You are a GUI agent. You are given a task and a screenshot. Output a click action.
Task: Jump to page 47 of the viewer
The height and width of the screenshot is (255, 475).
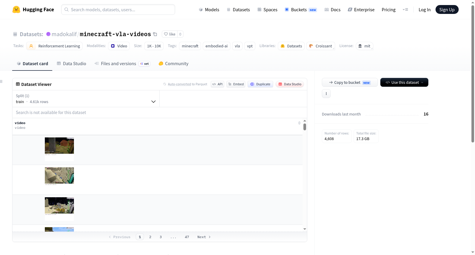(x=187, y=237)
